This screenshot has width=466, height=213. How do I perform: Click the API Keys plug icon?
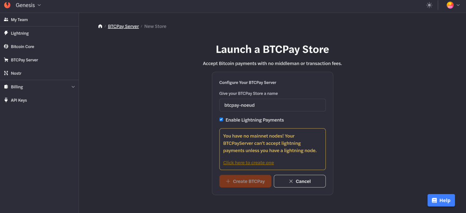(6, 100)
